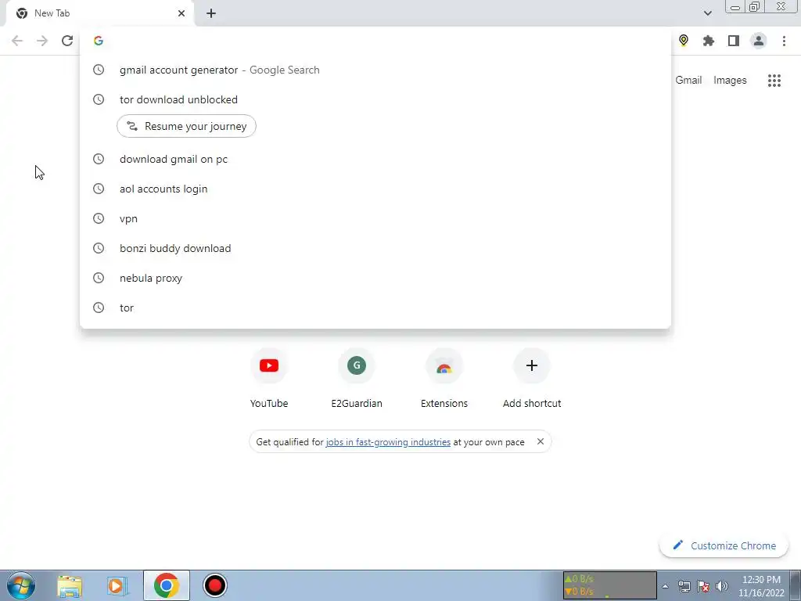This screenshot has height=601, width=801.
Task: Open the Windows Start menu
Action: (21, 585)
